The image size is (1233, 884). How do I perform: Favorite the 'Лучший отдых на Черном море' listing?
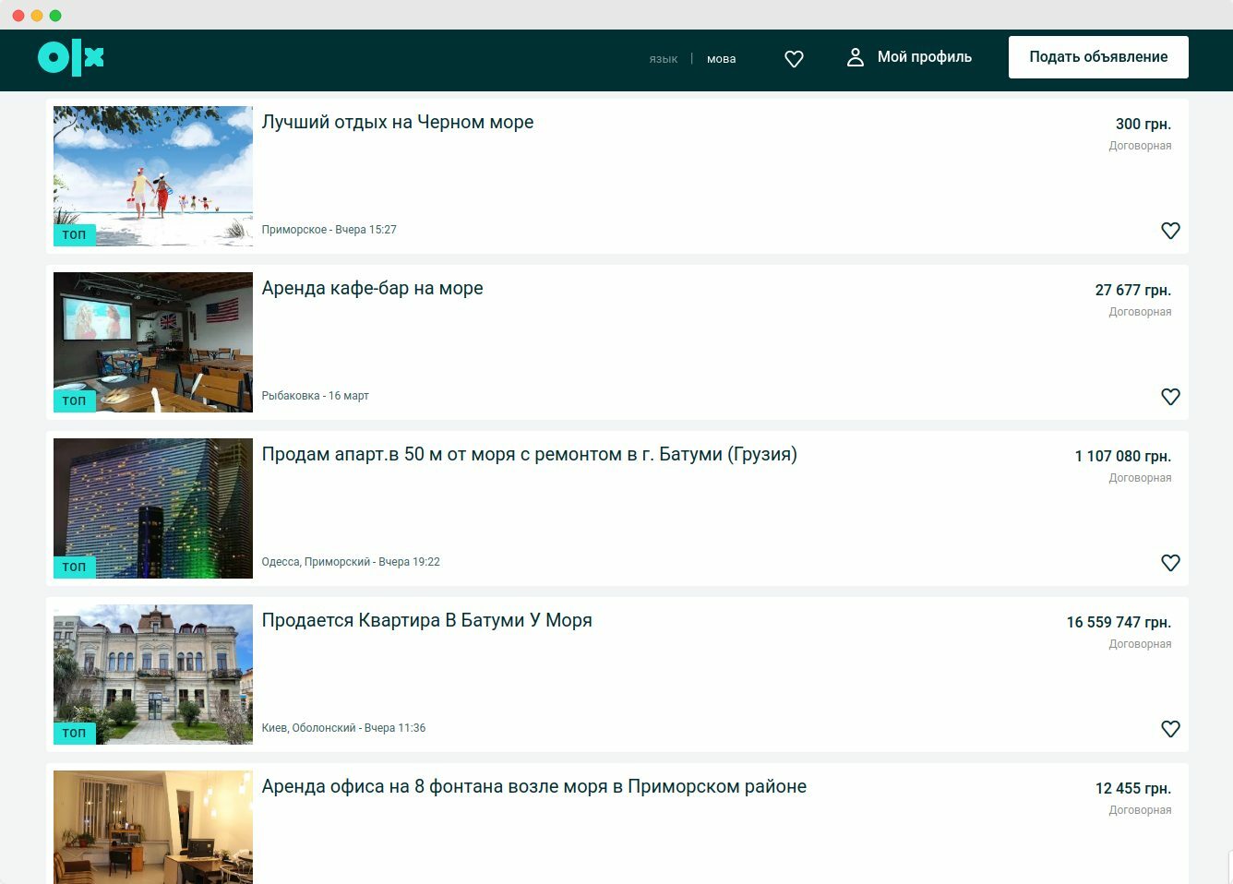pos(1170,231)
